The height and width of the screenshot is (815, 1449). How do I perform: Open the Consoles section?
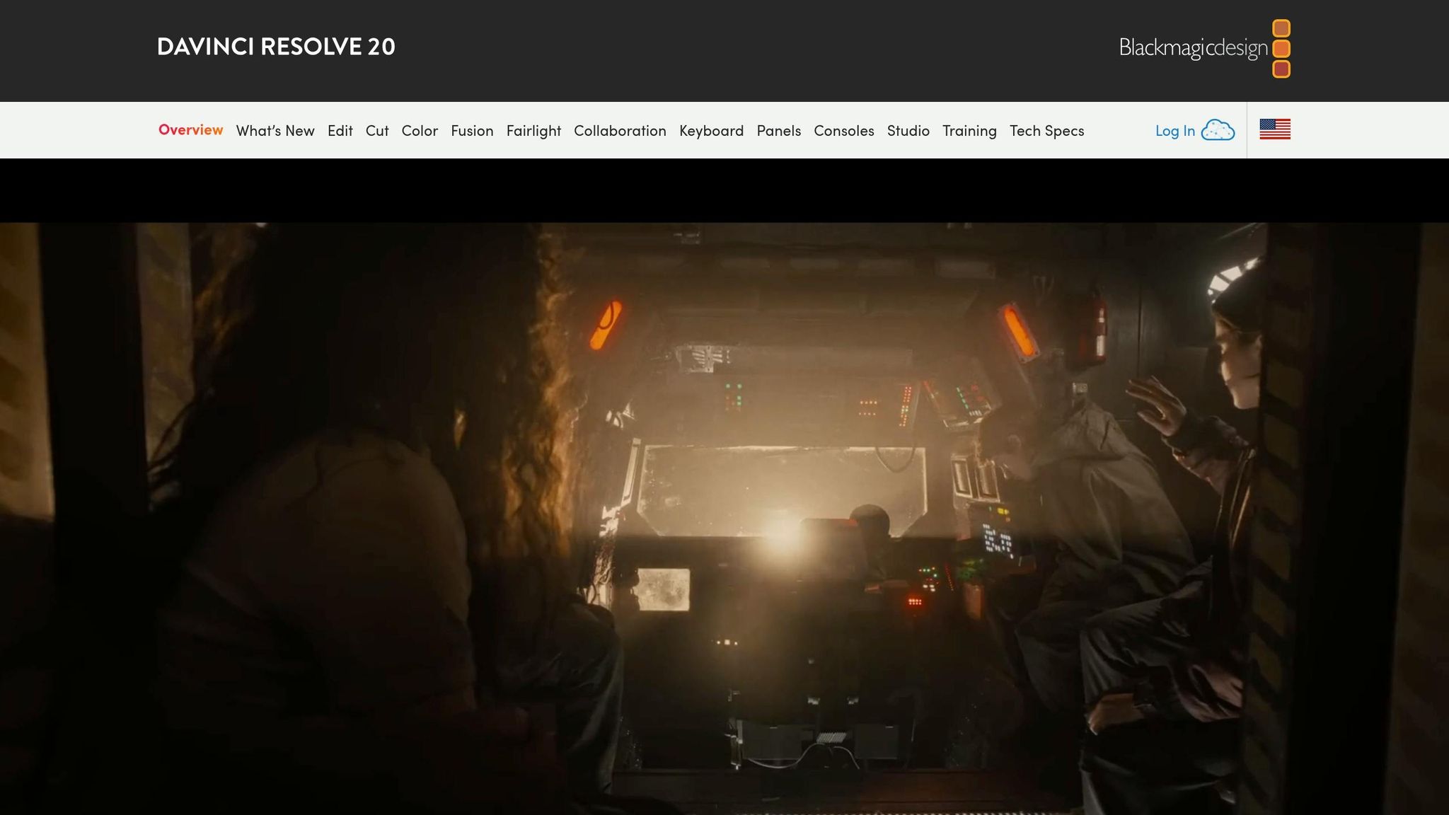click(844, 131)
